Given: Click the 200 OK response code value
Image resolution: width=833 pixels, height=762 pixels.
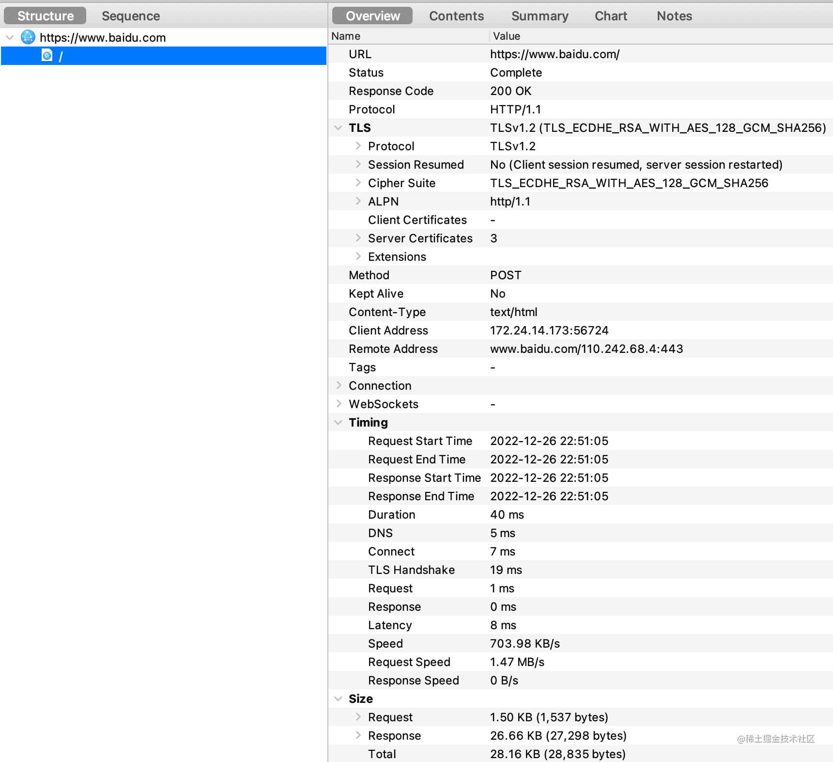Looking at the screenshot, I should point(510,91).
